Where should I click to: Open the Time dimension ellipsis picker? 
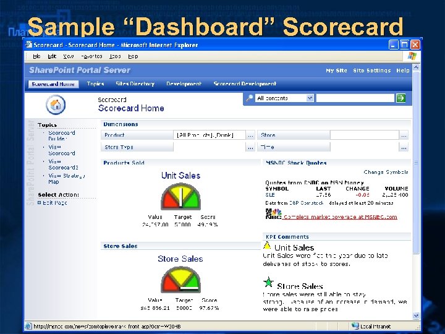pyautogui.click(x=404, y=147)
